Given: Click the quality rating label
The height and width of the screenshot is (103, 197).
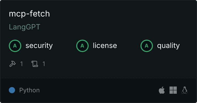Looking at the screenshot, I should point(168,46).
